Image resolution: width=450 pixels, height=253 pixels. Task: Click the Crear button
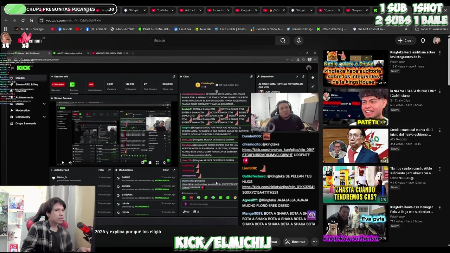click(x=405, y=40)
